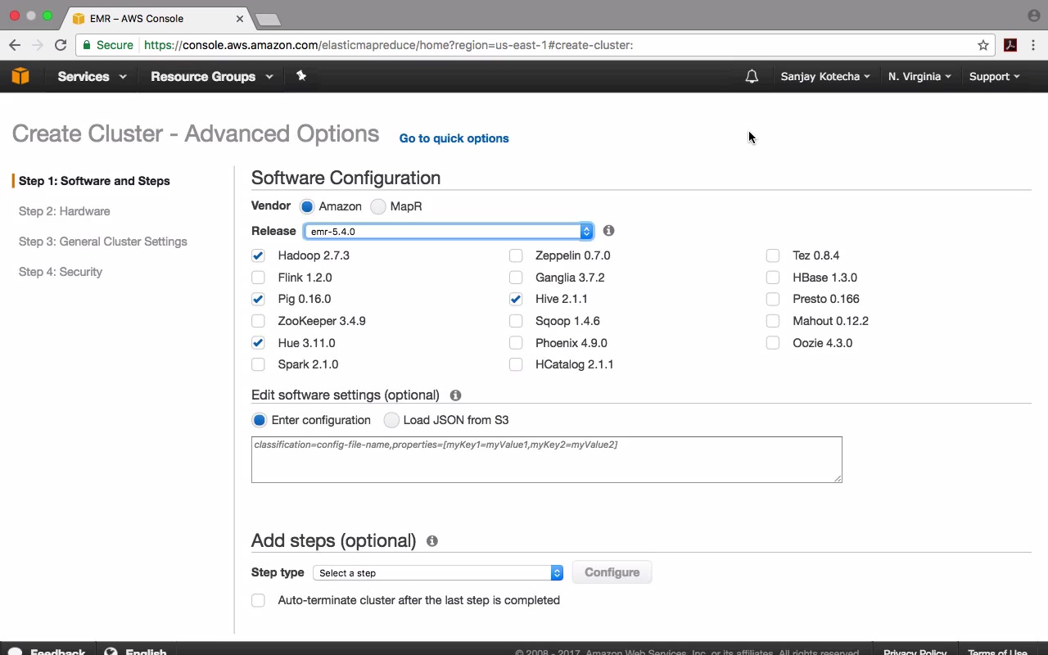The image size is (1048, 655).
Task: Open the notifications bell icon
Action: [x=752, y=76]
